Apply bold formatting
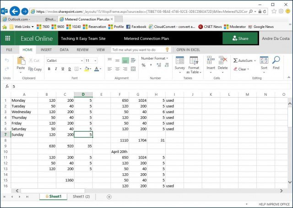Image resolution: width=293 pixels, height=208 pixels. click(49, 69)
